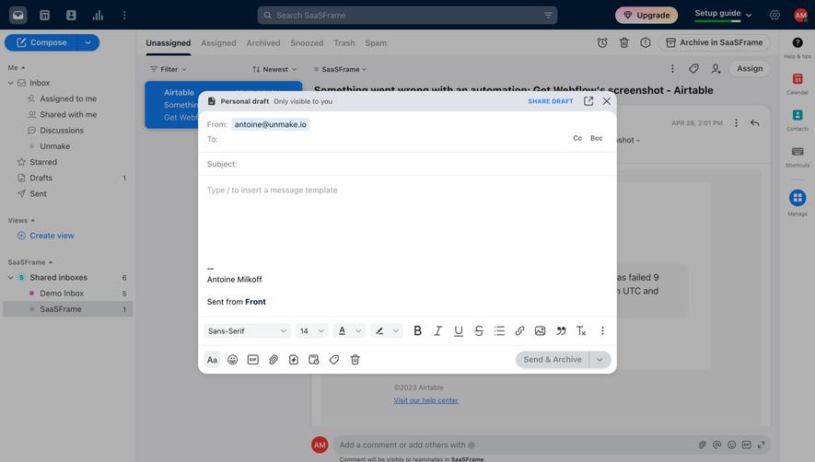Collapse the Shared inboxes tree
The width and height of the screenshot is (815, 462).
point(10,278)
